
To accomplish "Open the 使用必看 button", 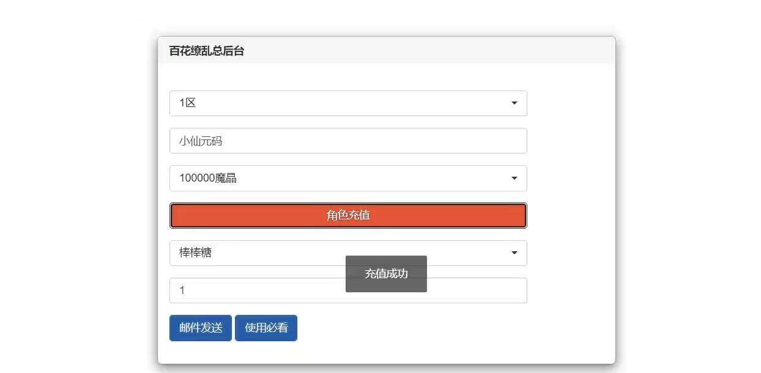I will click(x=266, y=328).
